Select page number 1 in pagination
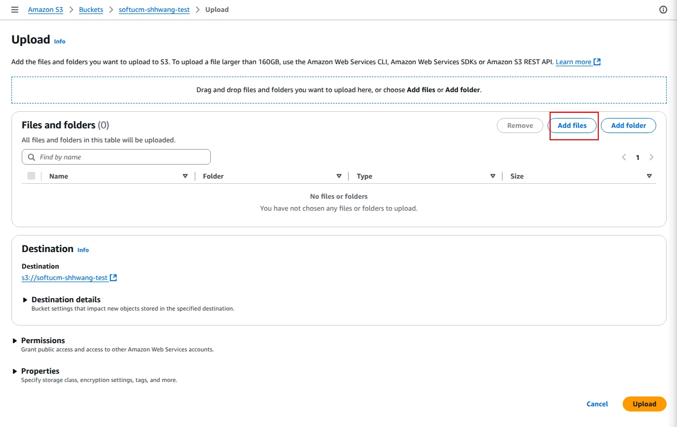 click(638, 157)
